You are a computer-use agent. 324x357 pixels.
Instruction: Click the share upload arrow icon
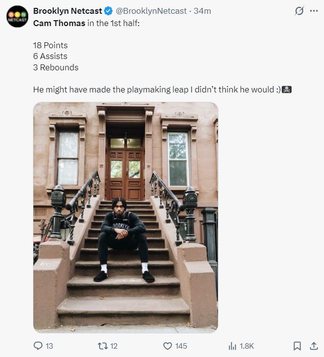click(314, 346)
